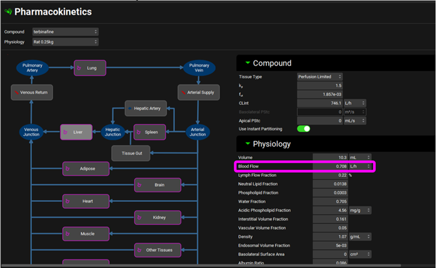
Task: Select the Pulmonary Artery junction node
Action: pyautogui.click(x=33, y=68)
